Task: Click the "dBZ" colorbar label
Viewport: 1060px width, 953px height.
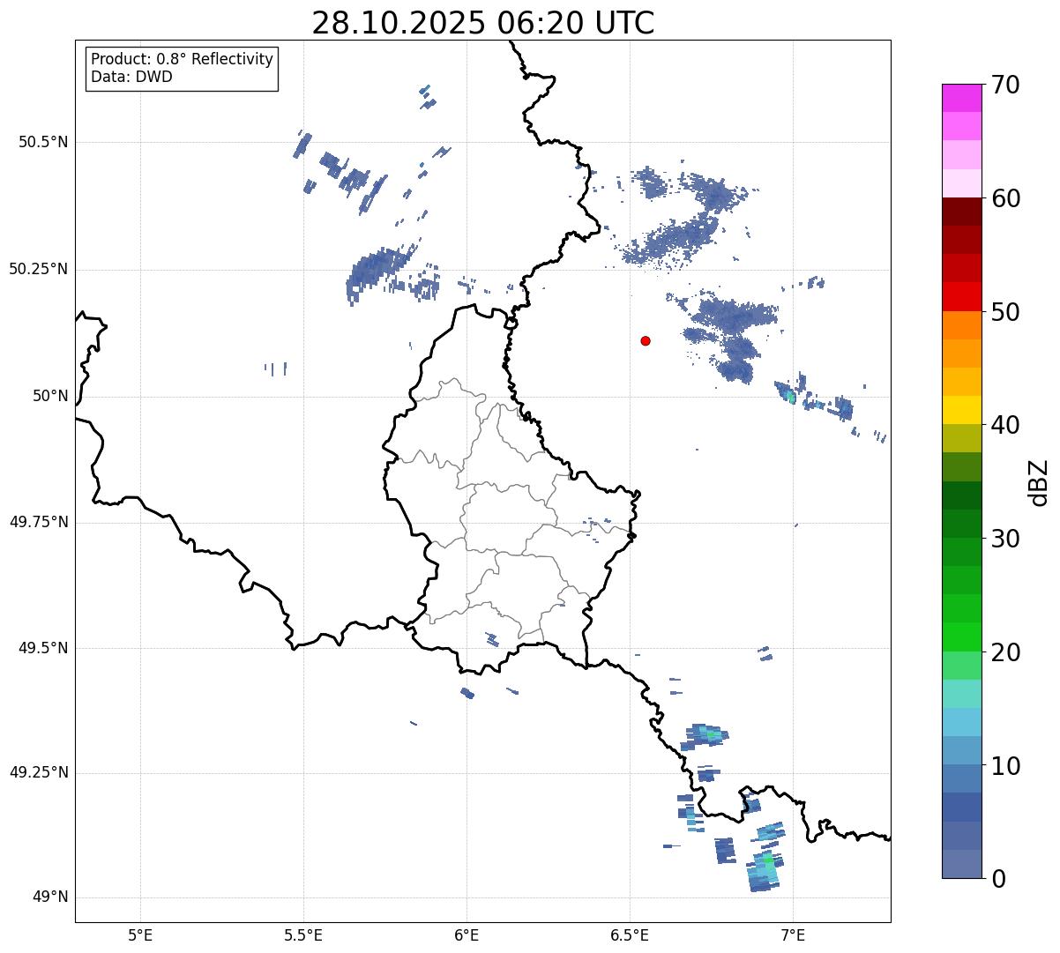Action: pyautogui.click(x=1038, y=481)
